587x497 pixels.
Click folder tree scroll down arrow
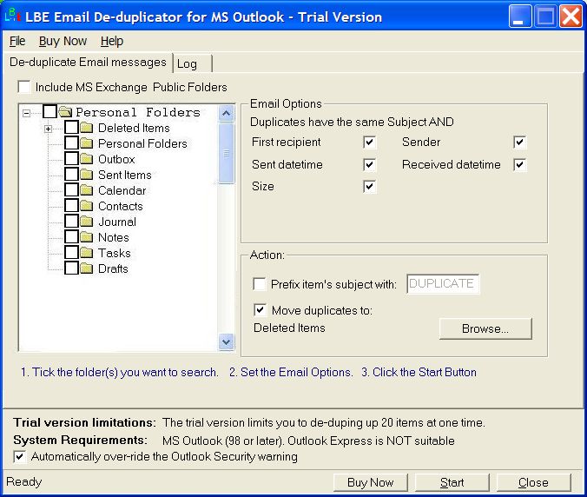click(226, 342)
